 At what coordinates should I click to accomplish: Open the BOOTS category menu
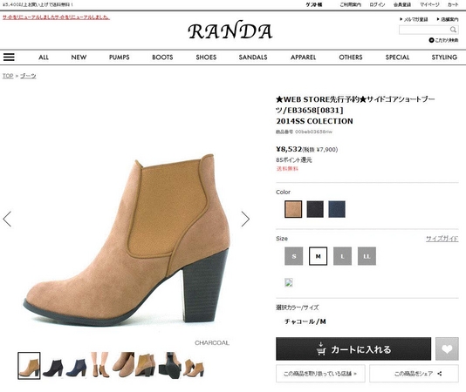162,57
